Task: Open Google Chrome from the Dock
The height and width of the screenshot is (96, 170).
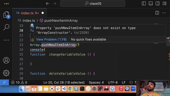Action: coord(70,89)
